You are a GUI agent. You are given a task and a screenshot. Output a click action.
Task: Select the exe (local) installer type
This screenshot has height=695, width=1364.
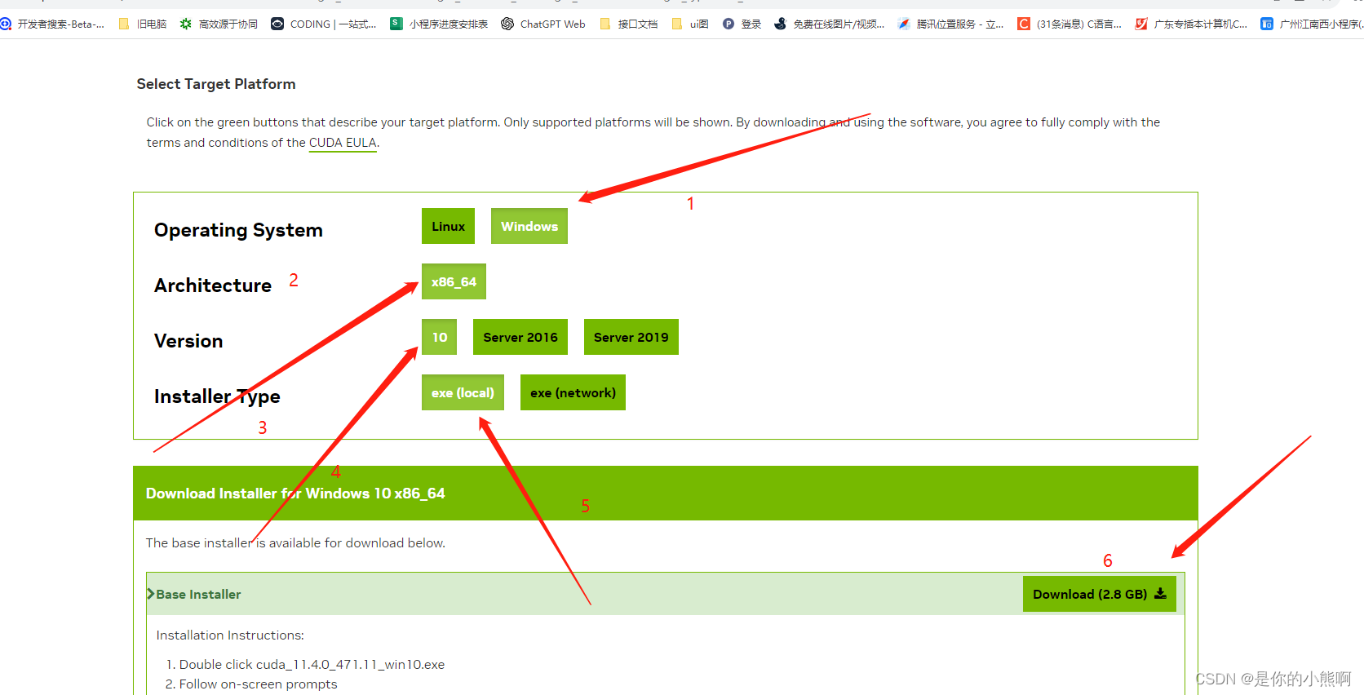coord(463,393)
